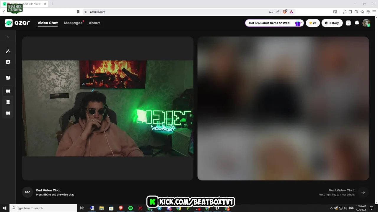Click the browser bookmark icon
The image size is (378, 212).
[x=78, y=12]
